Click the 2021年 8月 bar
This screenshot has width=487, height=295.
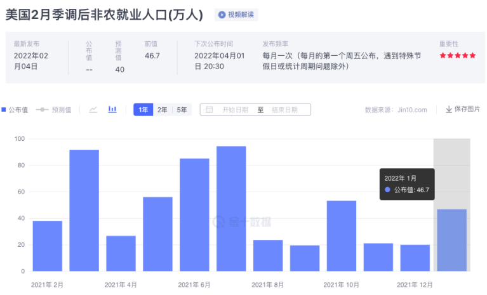click(x=268, y=256)
